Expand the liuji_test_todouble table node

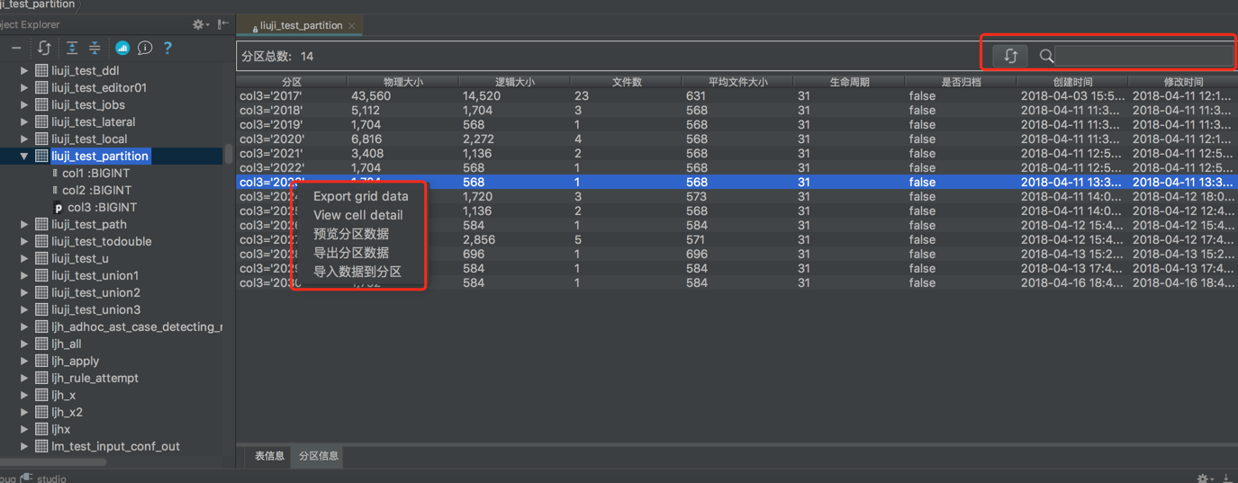24,241
